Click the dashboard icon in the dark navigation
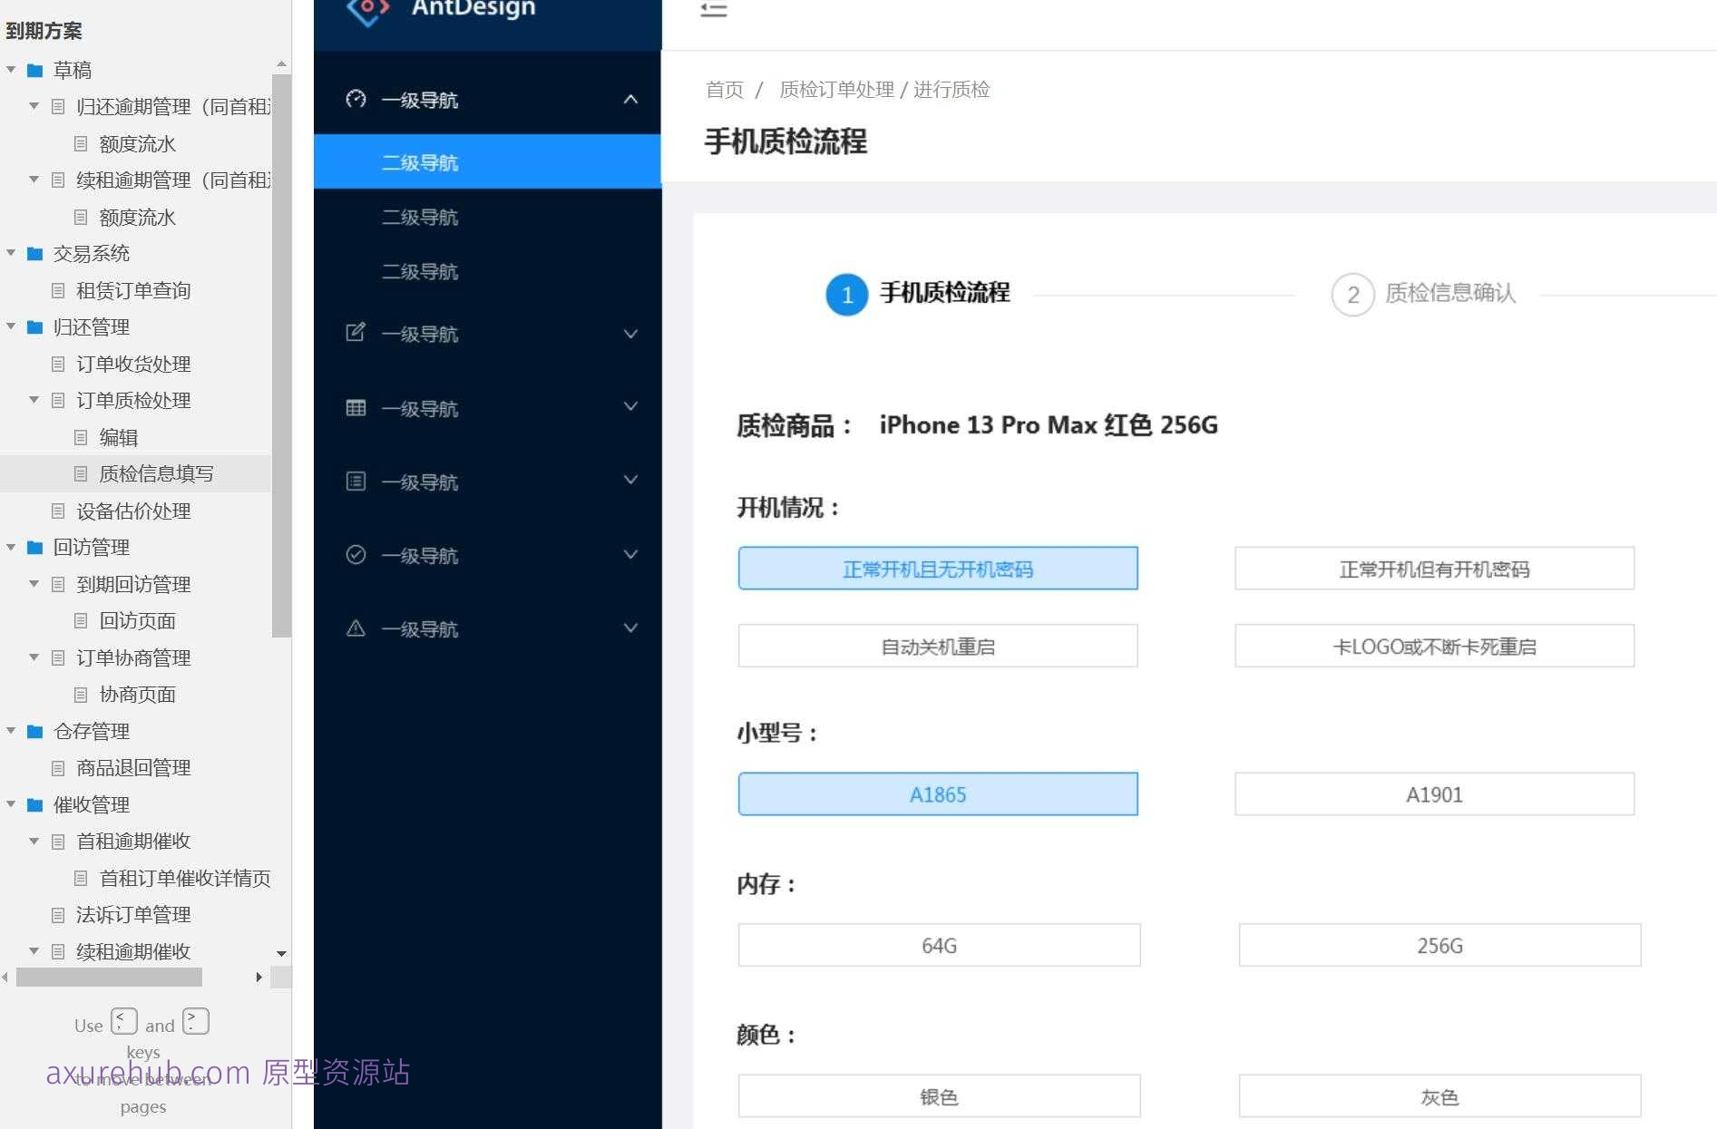This screenshot has height=1129, width=1717. tap(356, 100)
